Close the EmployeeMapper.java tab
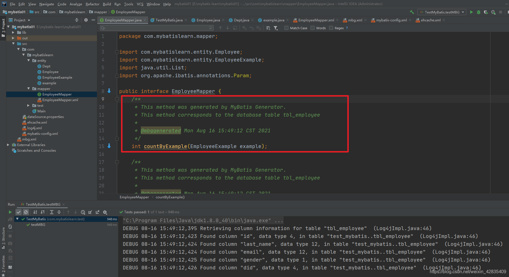Viewport: 509px width, 277px height. [x=145, y=20]
